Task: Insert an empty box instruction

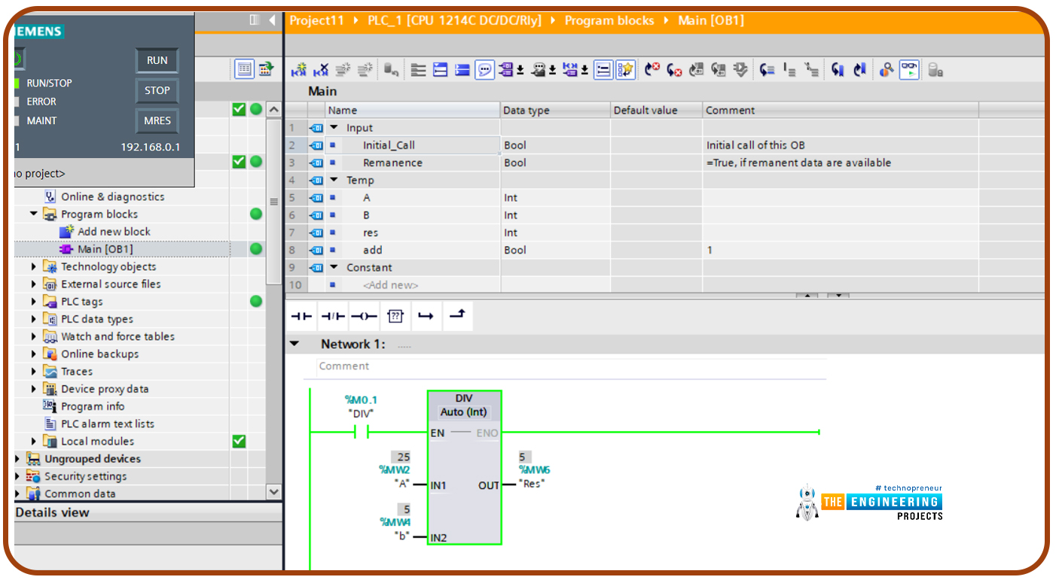Action: [x=395, y=317]
